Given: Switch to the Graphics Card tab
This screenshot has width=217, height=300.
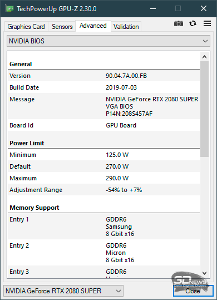Looking at the screenshot, I should [26, 27].
